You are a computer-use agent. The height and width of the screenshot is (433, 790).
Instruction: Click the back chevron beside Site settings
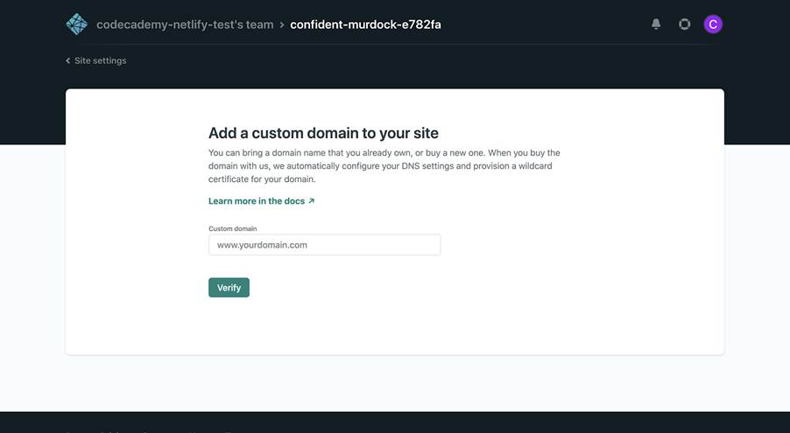point(68,61)
